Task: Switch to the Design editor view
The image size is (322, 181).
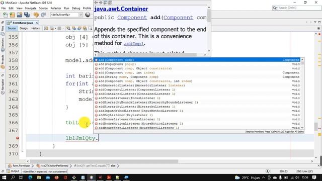Action: tap(24, 29)
